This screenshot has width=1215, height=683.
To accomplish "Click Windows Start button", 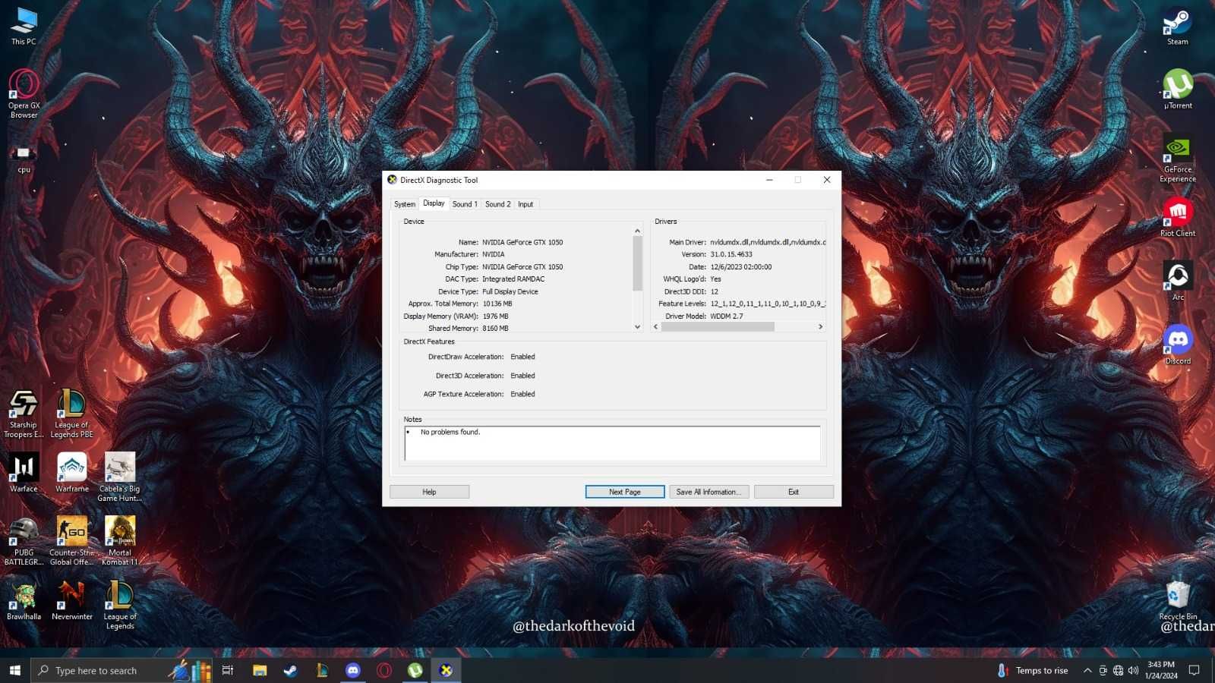I will (x=15, y=670).
